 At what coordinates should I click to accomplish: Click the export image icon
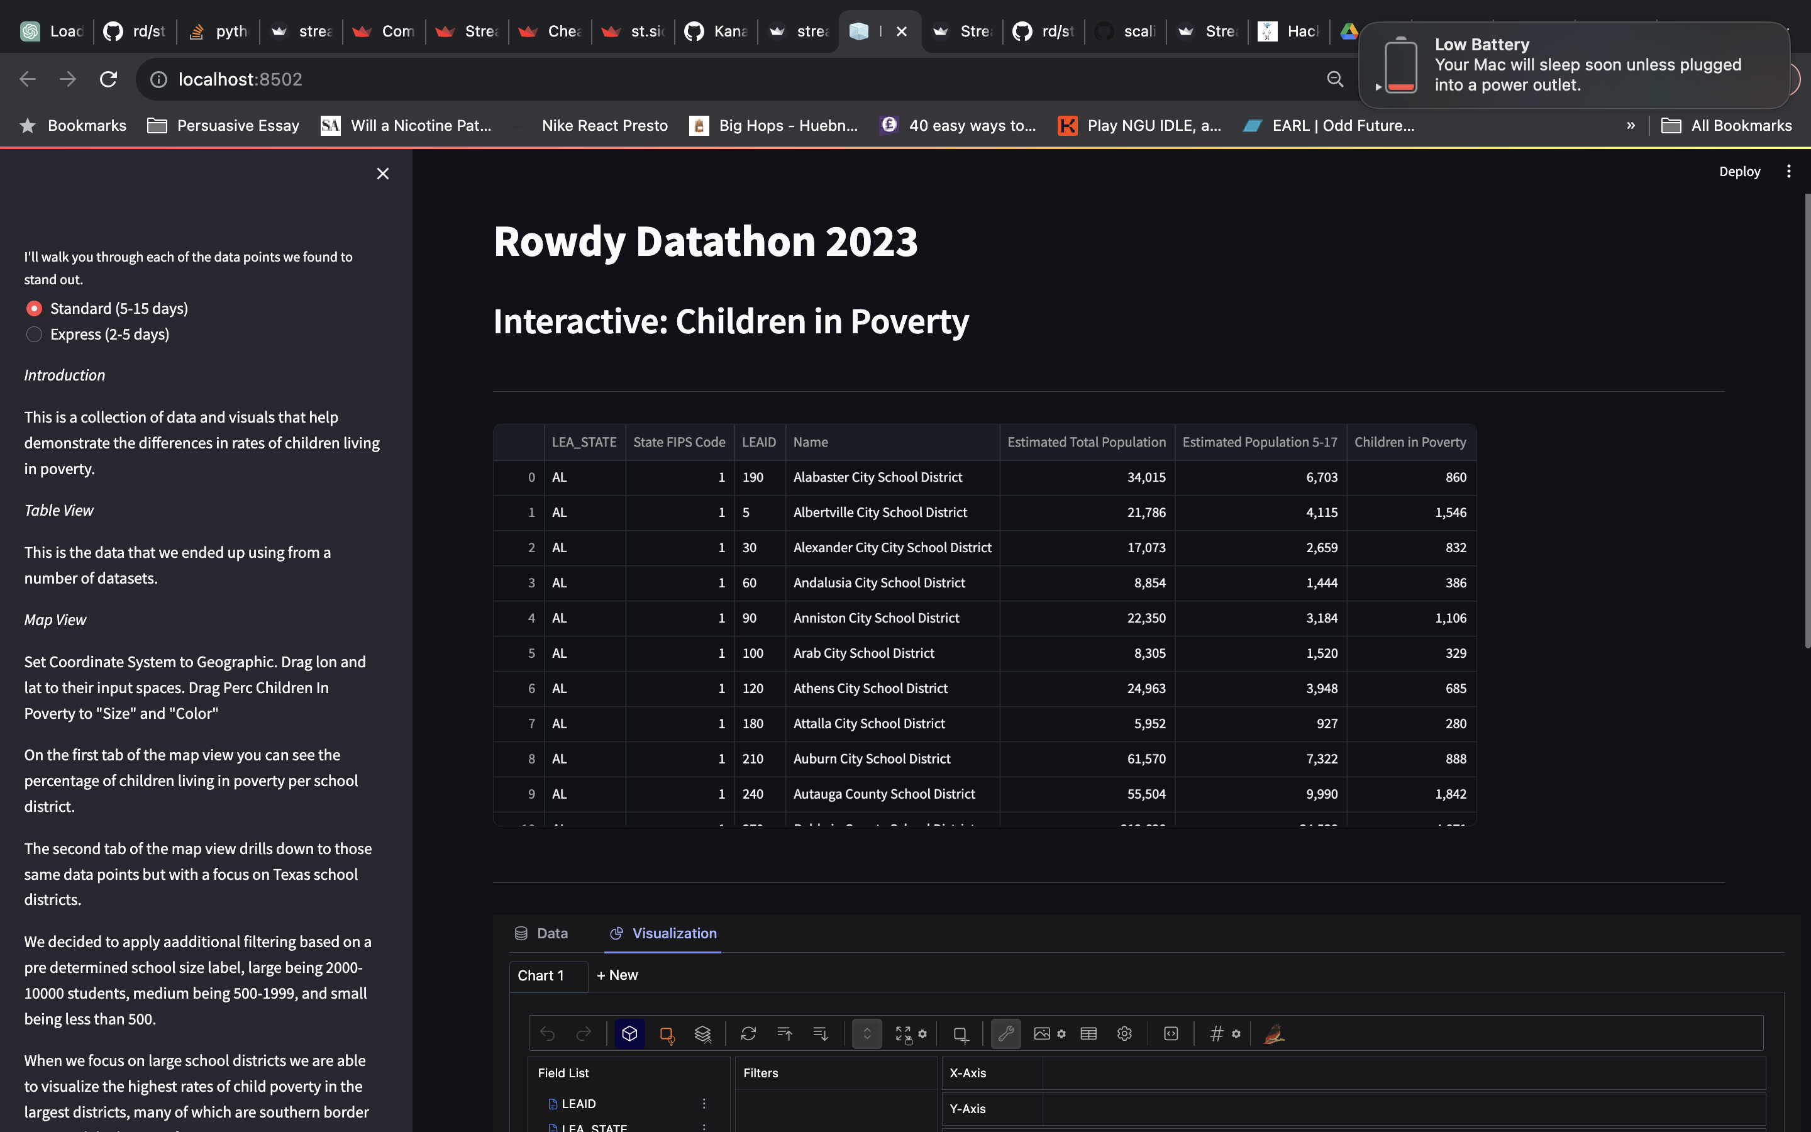coord(1042,1034)
